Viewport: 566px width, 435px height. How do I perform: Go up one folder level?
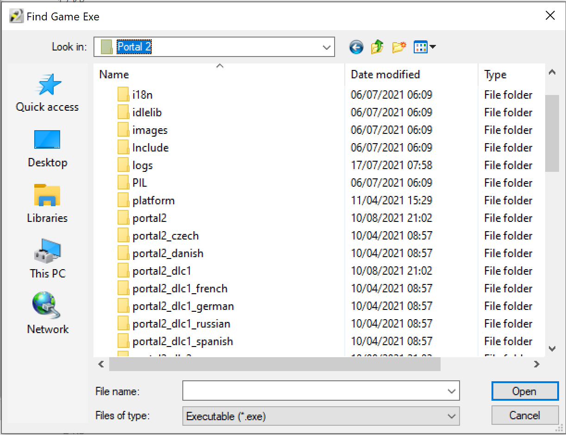click(x=377, y=47)
